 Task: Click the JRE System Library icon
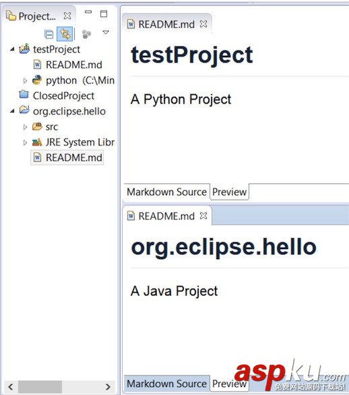37,143
